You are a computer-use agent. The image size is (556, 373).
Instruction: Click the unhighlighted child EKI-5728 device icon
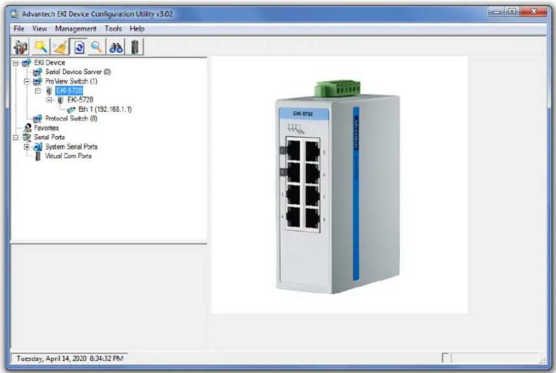pyautogui.click(x=60, y=100)
